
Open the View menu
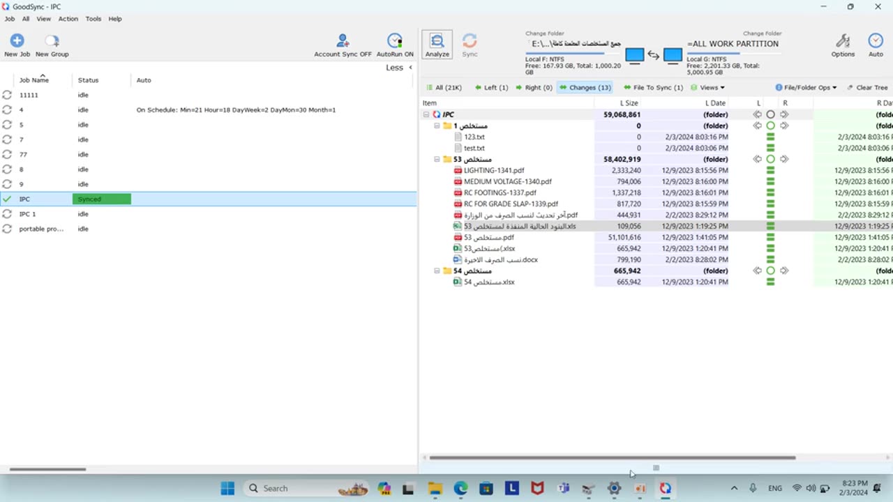[43, 19]
